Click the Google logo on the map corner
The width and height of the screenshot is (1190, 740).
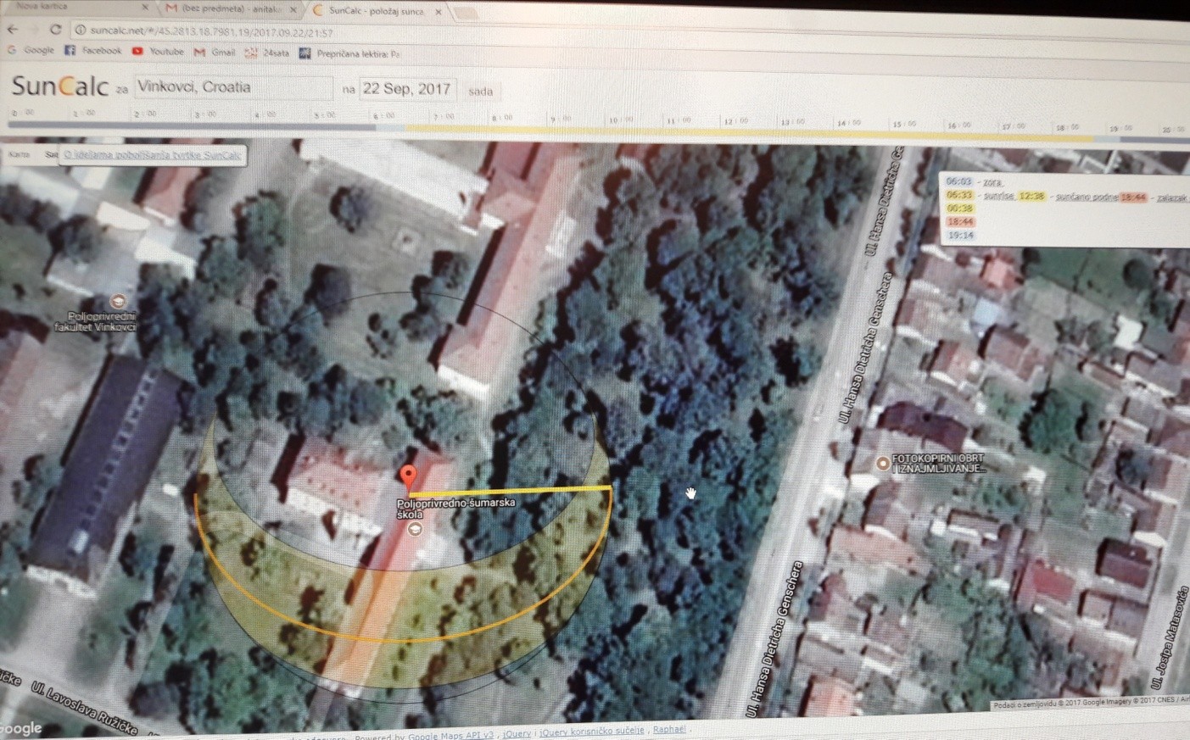[20, 730]
